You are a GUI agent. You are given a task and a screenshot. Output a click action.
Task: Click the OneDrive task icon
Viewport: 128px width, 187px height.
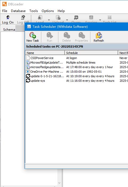28,71
